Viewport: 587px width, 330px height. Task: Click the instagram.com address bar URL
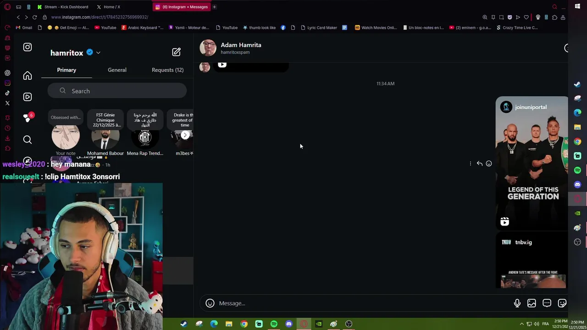coord(100,17)
